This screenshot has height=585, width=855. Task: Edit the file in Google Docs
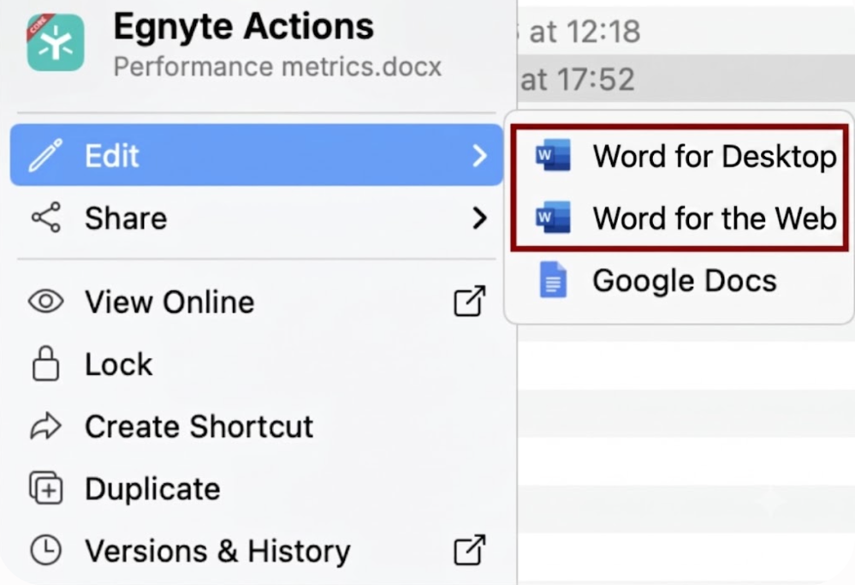coord(680,280)
